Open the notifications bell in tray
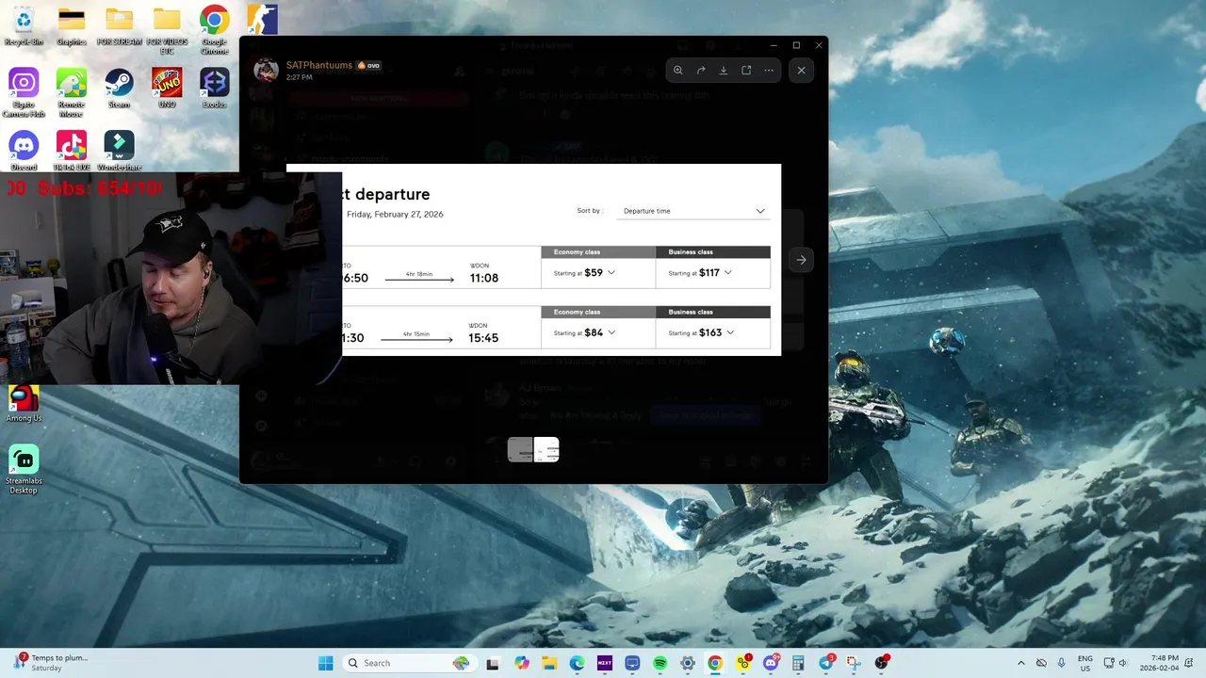 pos(1187,663)
